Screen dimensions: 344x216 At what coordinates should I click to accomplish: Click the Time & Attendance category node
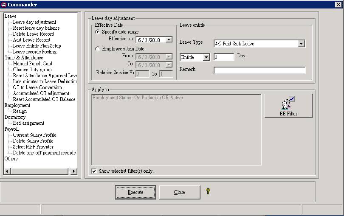click(24, 58)
